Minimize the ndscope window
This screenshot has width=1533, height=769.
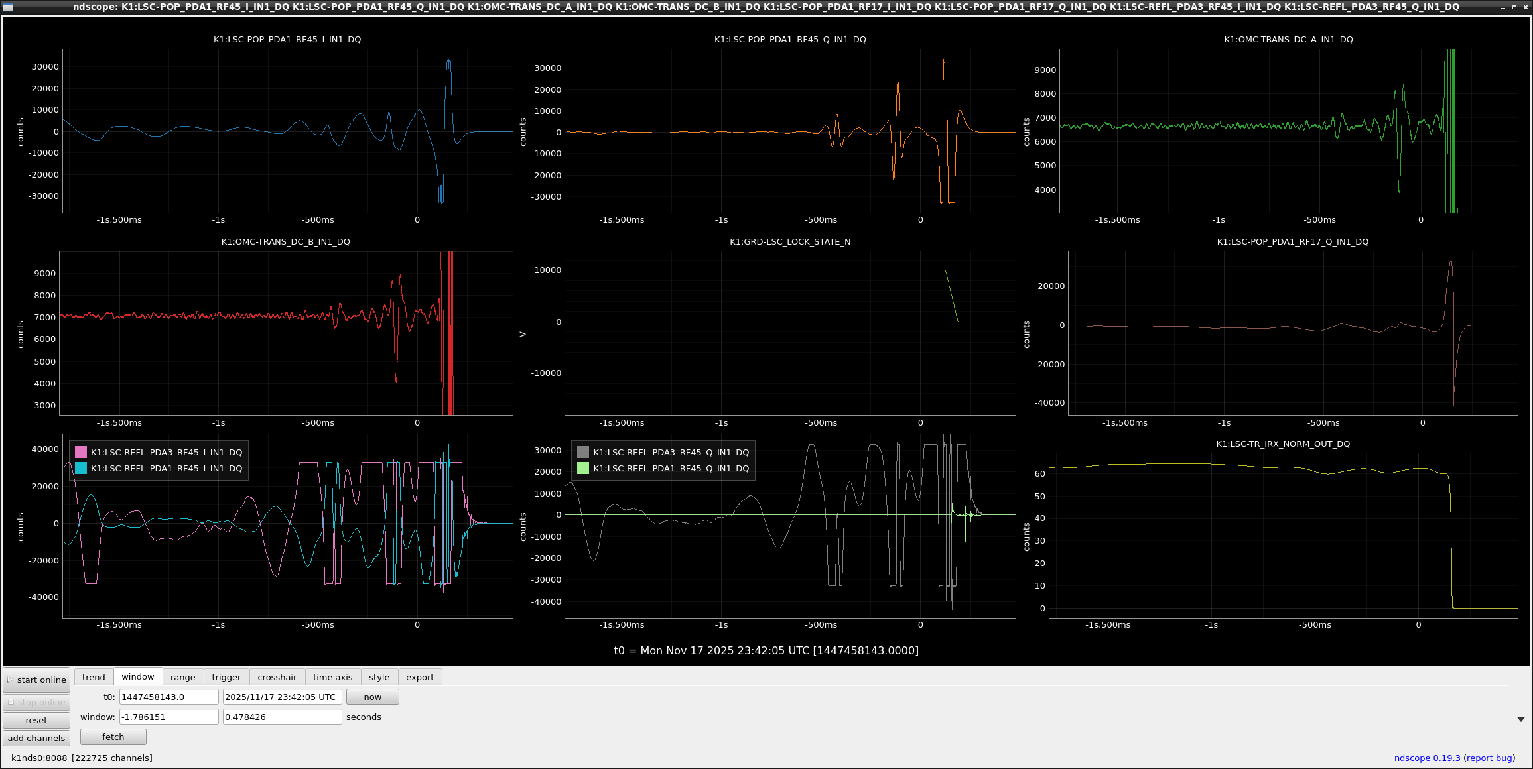click(1503, 7)
